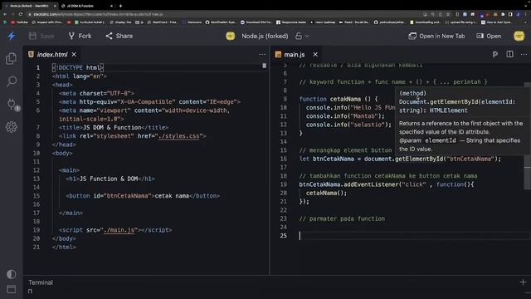Click Open in New Tab button
The width and height of the screenshot is (531, 299).
(436, 36)
